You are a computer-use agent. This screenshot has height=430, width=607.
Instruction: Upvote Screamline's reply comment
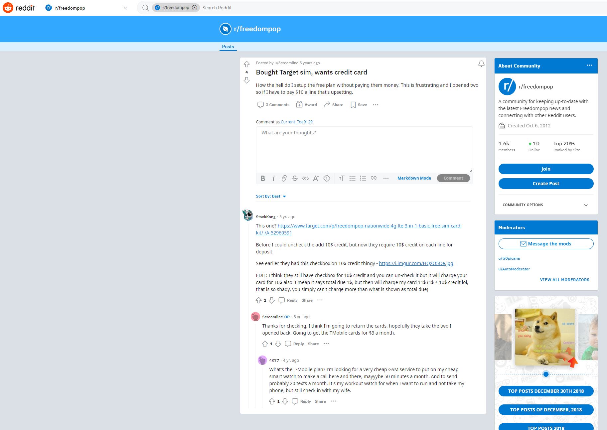(265, 344)
